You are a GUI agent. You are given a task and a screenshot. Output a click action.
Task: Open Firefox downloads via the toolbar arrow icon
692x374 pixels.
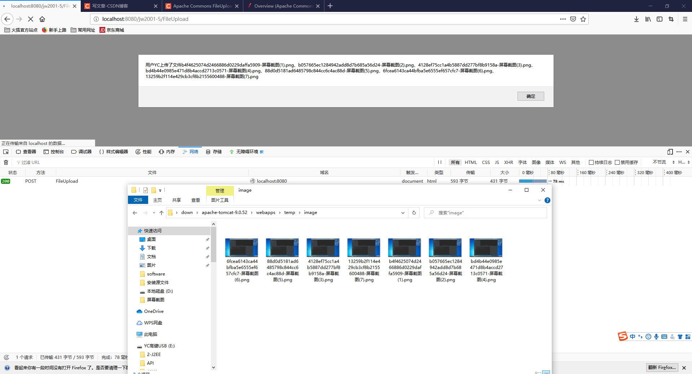tap(636, 19)
